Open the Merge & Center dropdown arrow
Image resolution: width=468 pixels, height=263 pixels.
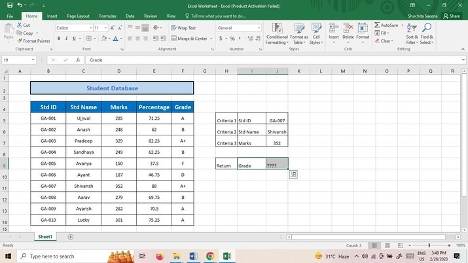(211, 39)
